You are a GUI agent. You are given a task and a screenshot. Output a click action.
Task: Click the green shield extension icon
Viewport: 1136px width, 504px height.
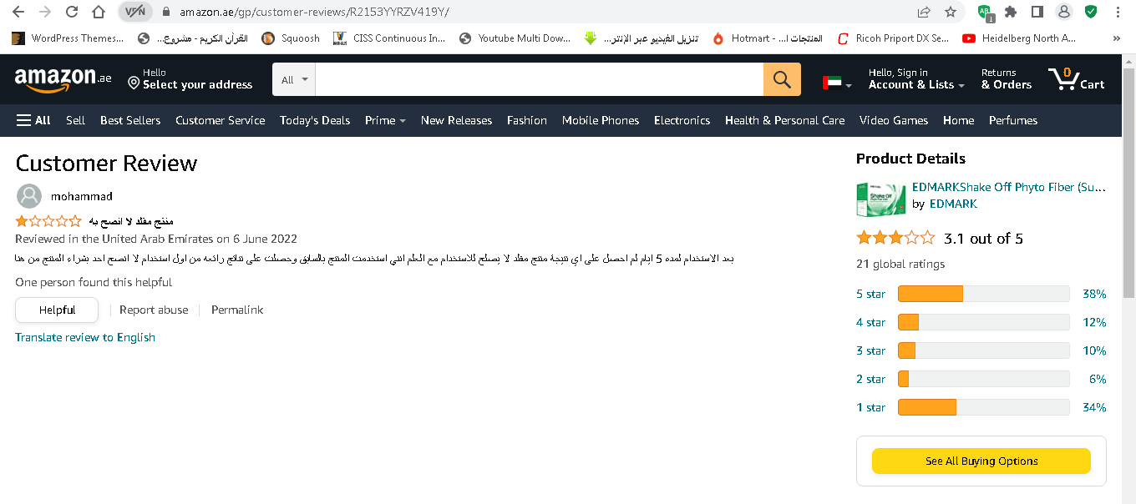(1091, 13)
